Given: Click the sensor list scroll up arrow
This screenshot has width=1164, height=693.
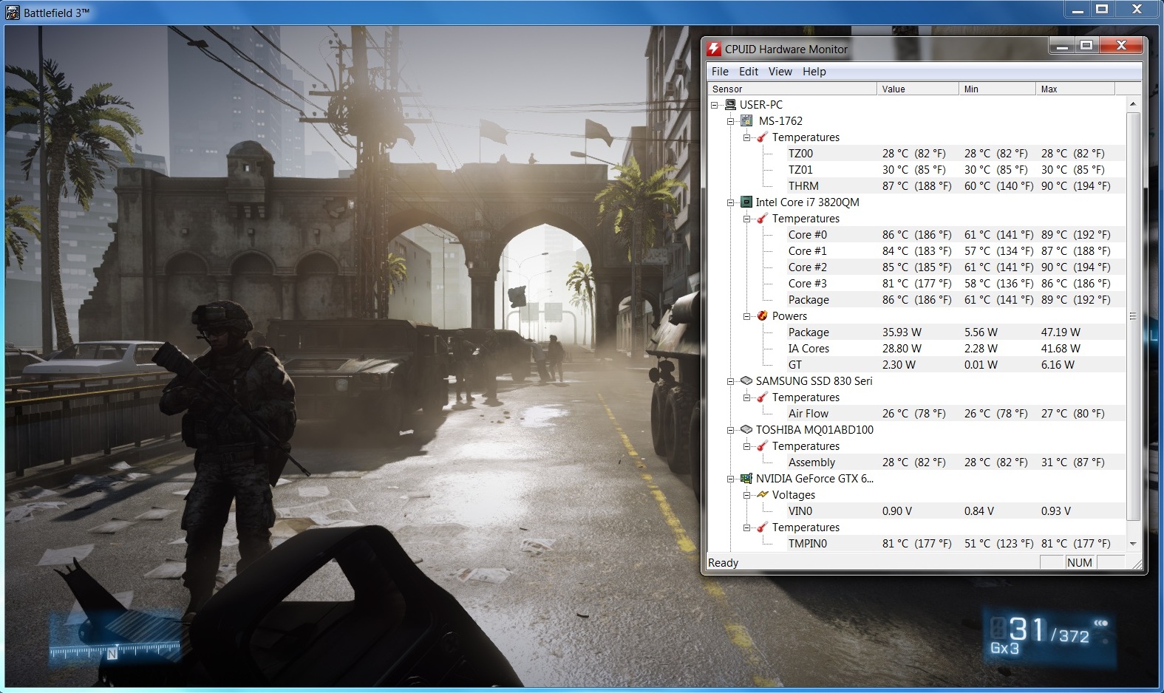Looking at the screenshot, I should pyautogui.click(x=1133, y=104).
